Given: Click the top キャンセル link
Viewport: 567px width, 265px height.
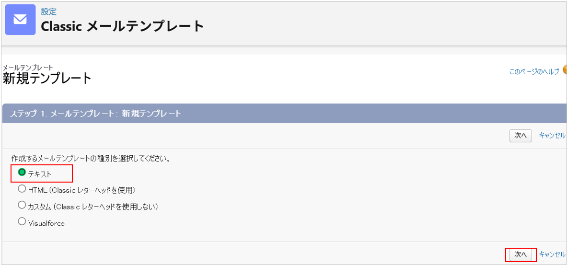Looking at the screenshot, I should tap(552, 136).
